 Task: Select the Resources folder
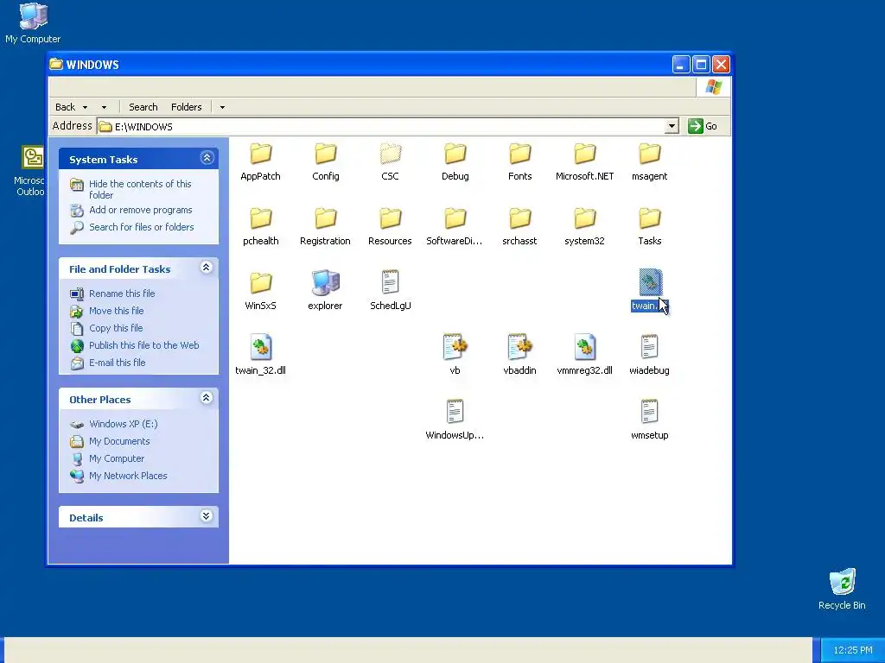(x=390, y=226)
